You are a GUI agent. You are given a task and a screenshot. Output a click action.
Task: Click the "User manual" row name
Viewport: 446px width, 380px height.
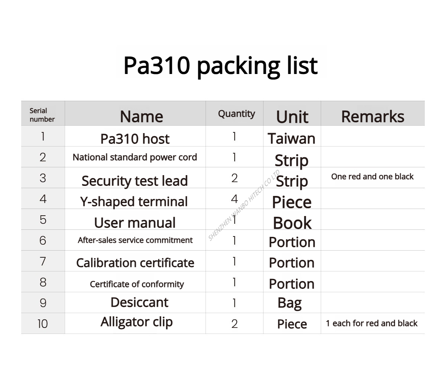point(135,223)
